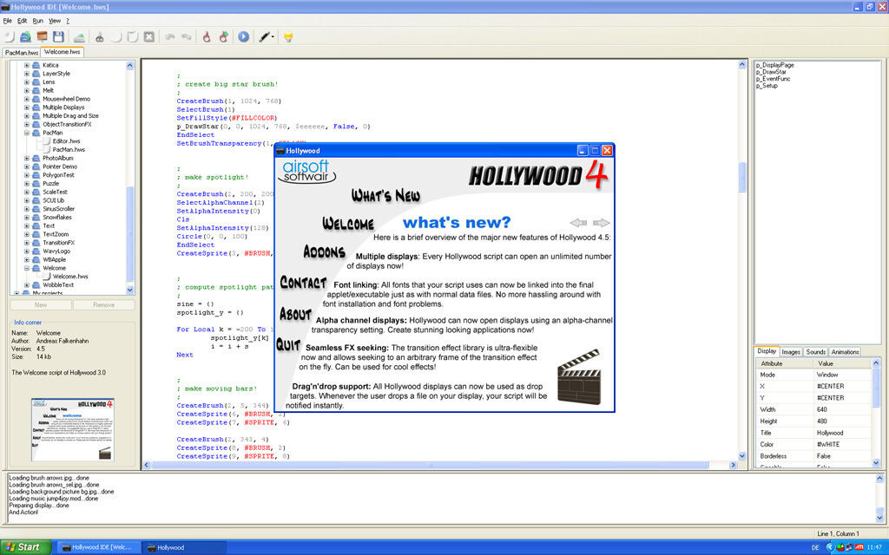This screenshot has height=555, width=889.
Task: Expand the WobbleText tree node
Action: click(27, 285)
